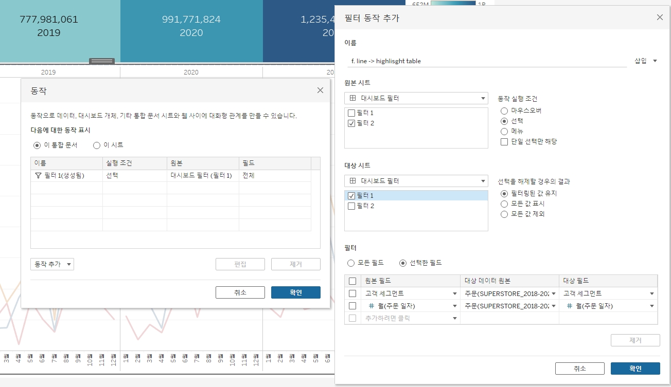Select 이 통합 문서 radio in 동작 dialog
Viewport: 671px width, 387px height.
pyautogui.click(x=37, y=145)
